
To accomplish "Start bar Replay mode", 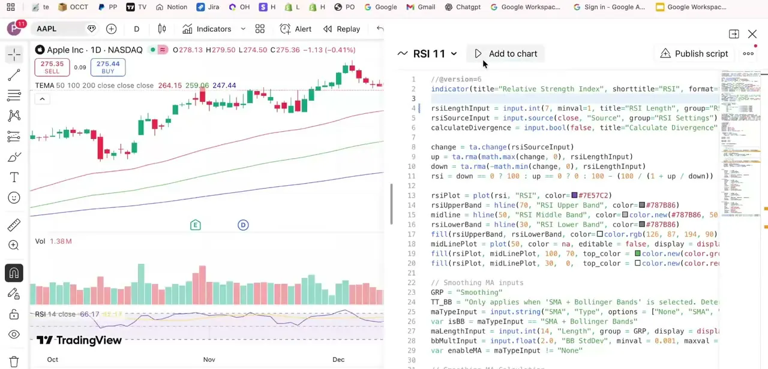I will [x=341, y=29].
